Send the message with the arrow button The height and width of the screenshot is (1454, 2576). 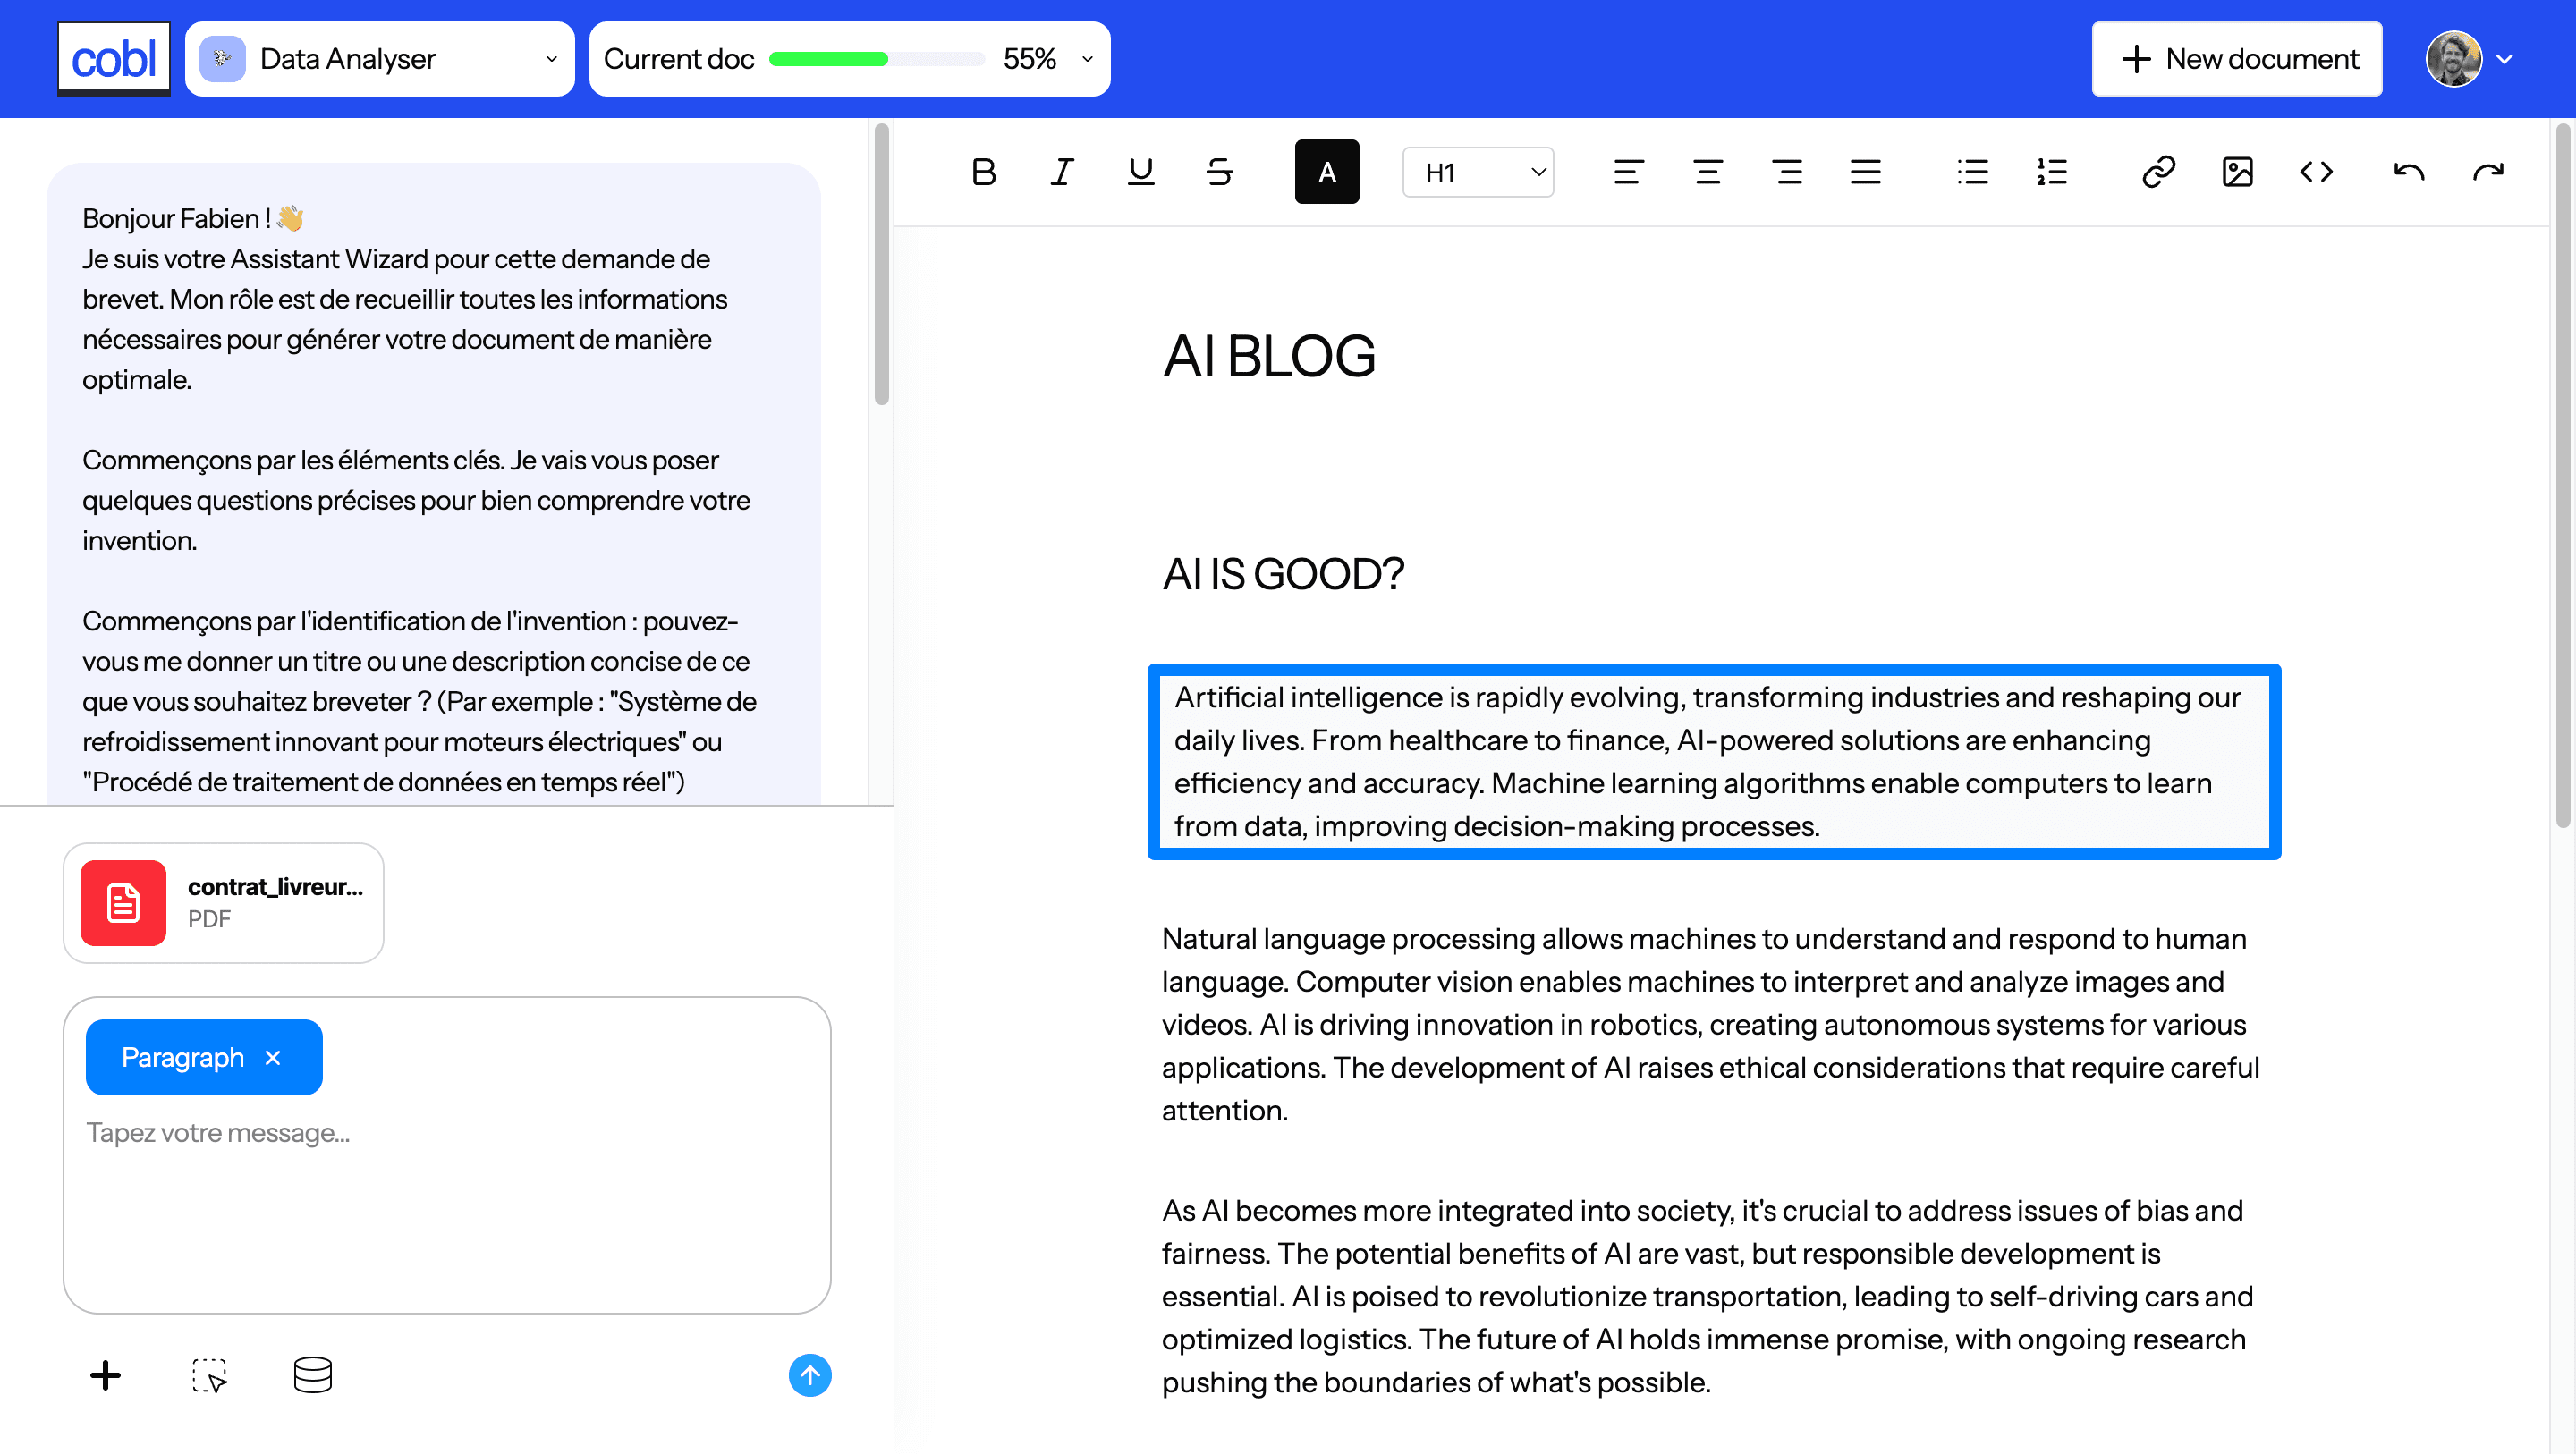810,1376
